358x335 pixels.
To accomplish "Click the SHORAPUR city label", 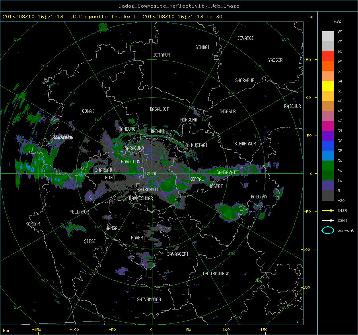I will pyautogui.click(x=245, y=80).
